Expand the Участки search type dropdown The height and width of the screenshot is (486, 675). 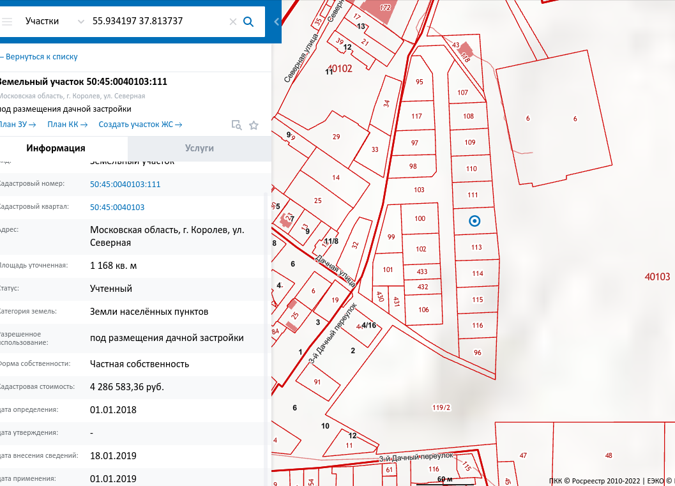click(80, 22)
